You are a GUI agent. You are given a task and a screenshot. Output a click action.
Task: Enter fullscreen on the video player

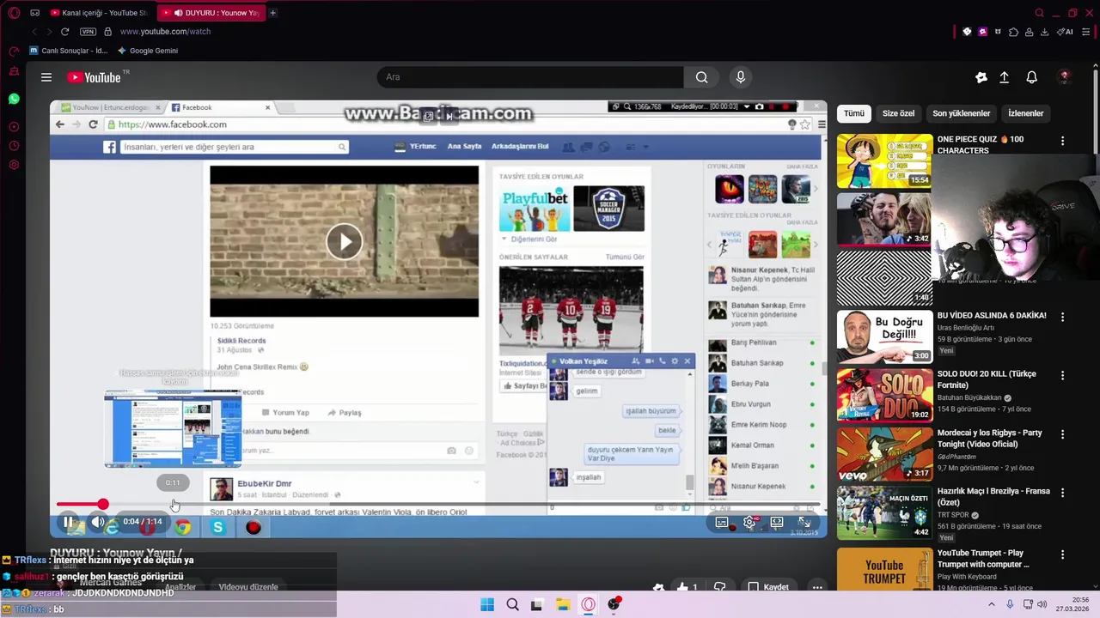pos(804,522)
